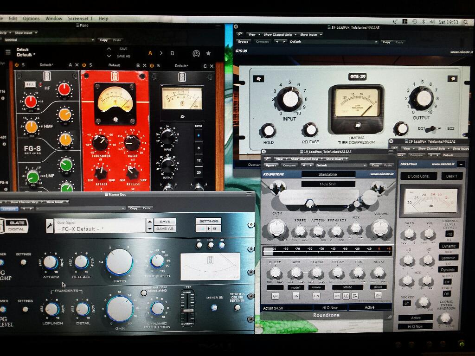Click Copy in the Piano plugin window
The height and width of the screenshot is (356, 475).
tap(104, 40)
